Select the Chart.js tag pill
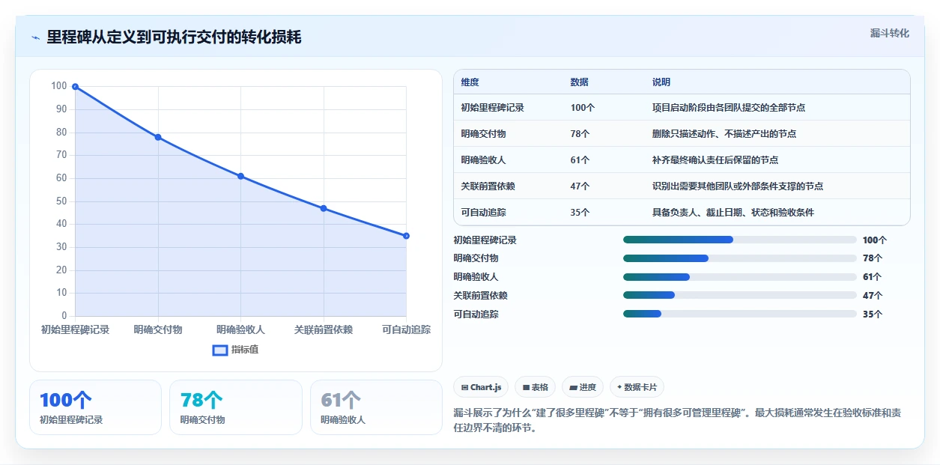The width and height of the screenshot is (940, 465). (x=481, y=387)
